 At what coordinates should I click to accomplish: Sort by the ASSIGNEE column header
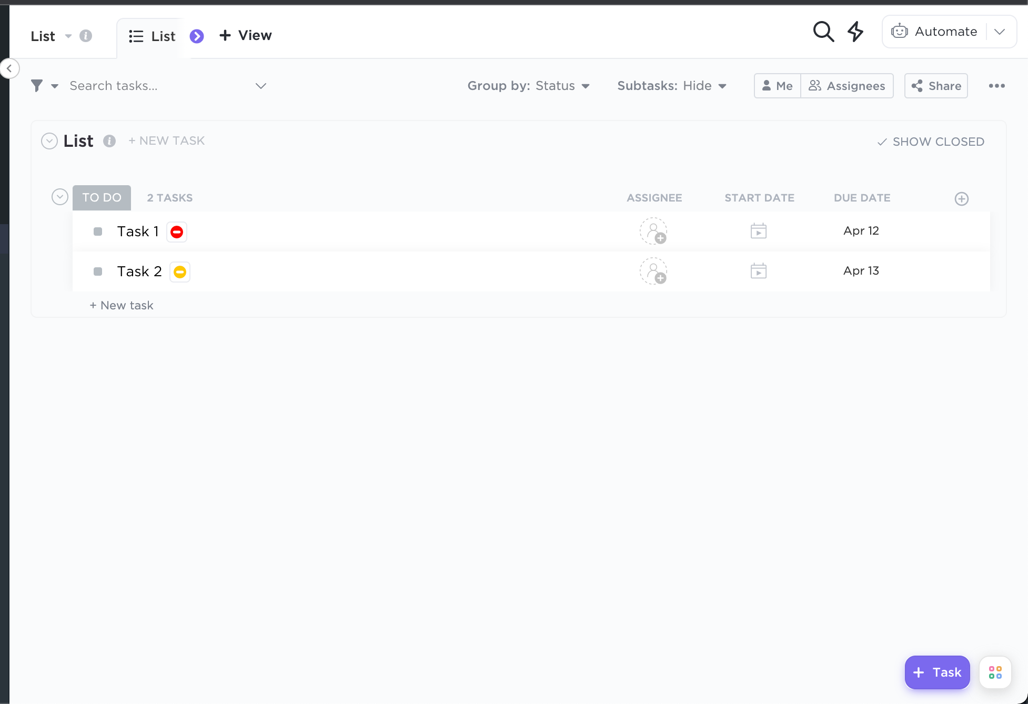coord(654,198)
